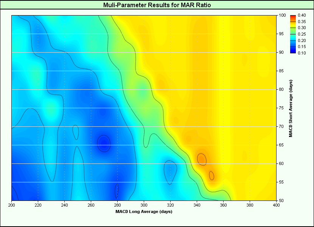
Task: Click the chart title 'Muli-Parameter Results for MAR Ratio'
Action: pos(157,5)
